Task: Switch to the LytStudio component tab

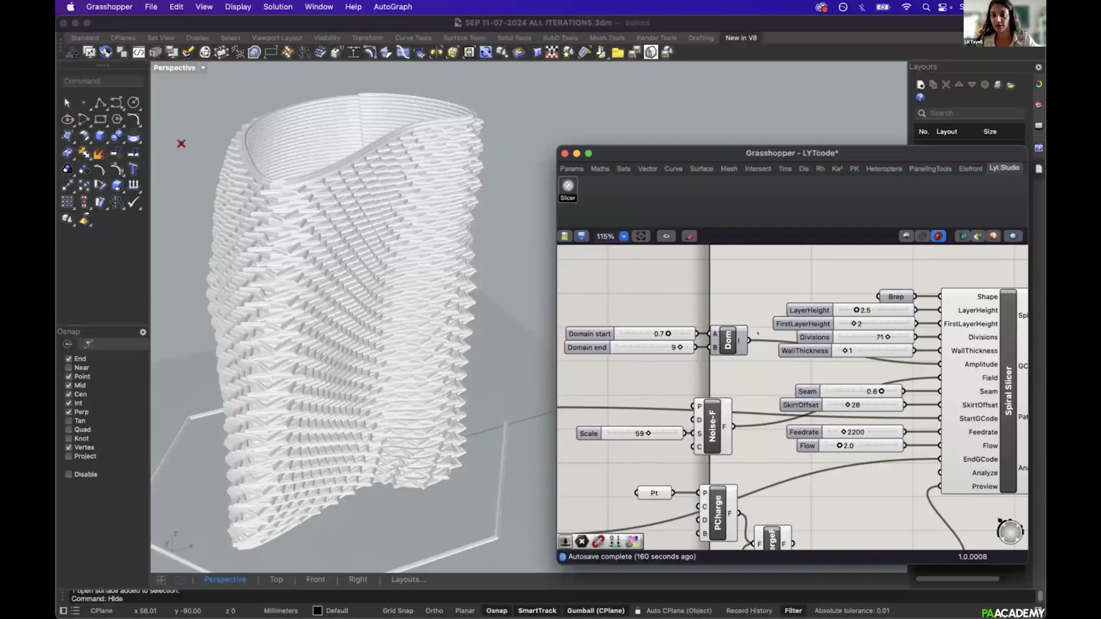Action: 1004,168
